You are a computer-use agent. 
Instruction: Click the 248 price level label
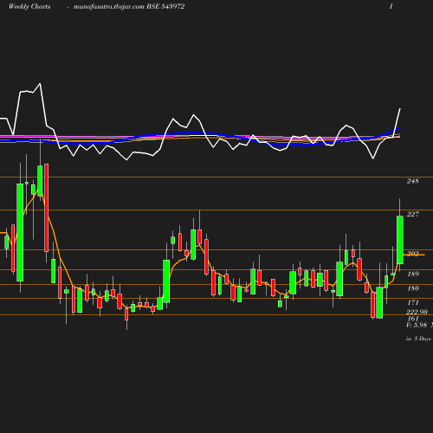413,181
